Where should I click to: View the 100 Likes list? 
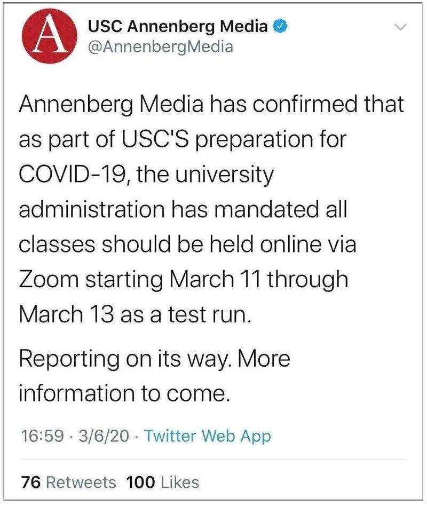pyautogui.click(x=162, y=483)
